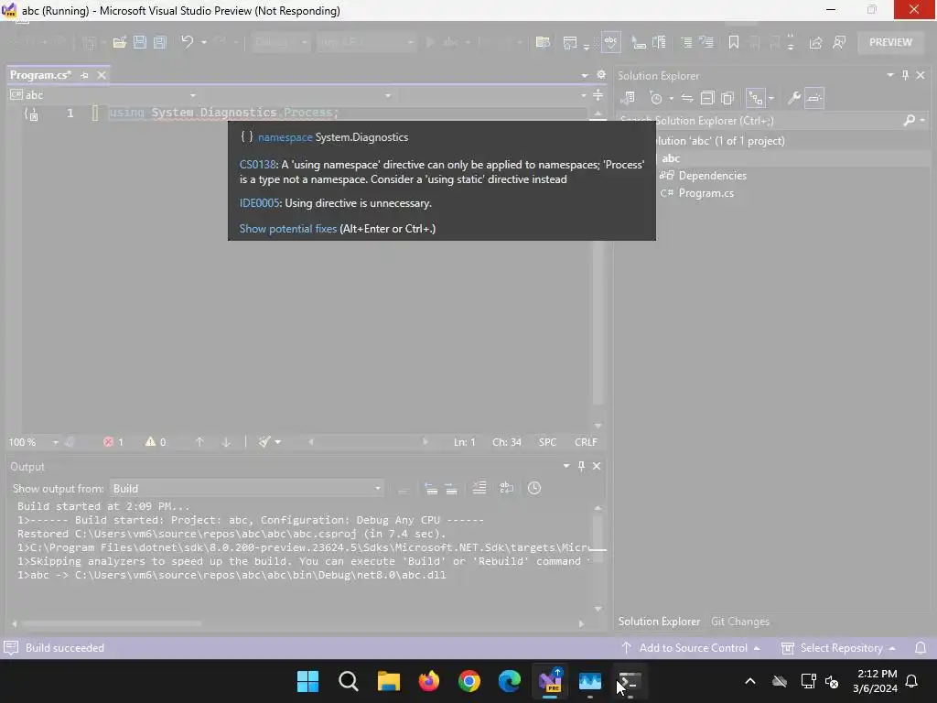
Task: Go to next issue with down arrow
Action: point(226,442)
